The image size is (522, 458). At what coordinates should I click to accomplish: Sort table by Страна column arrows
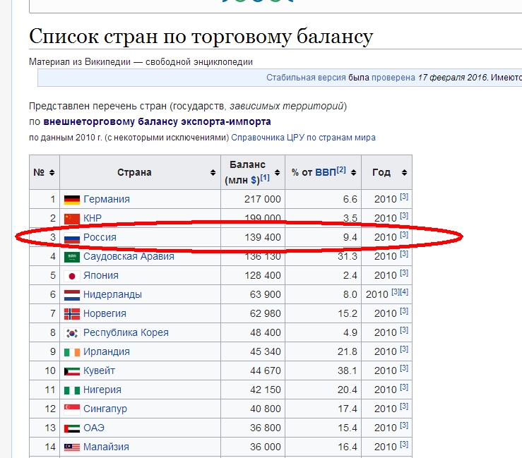click(213, 172)
